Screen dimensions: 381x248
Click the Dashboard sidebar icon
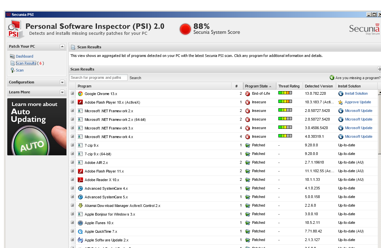coord(12,56)
